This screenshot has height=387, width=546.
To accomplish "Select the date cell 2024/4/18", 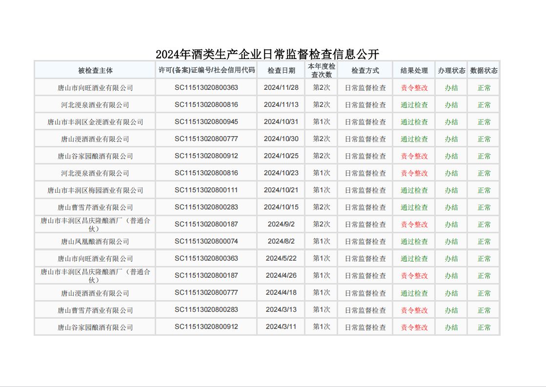I will [x=281, y=292].
